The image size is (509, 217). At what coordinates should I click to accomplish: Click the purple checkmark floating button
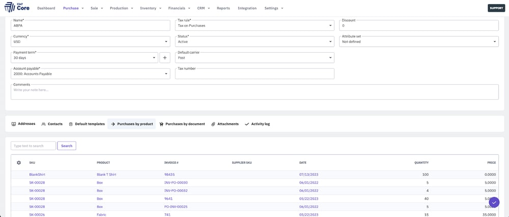click(494, 202)
